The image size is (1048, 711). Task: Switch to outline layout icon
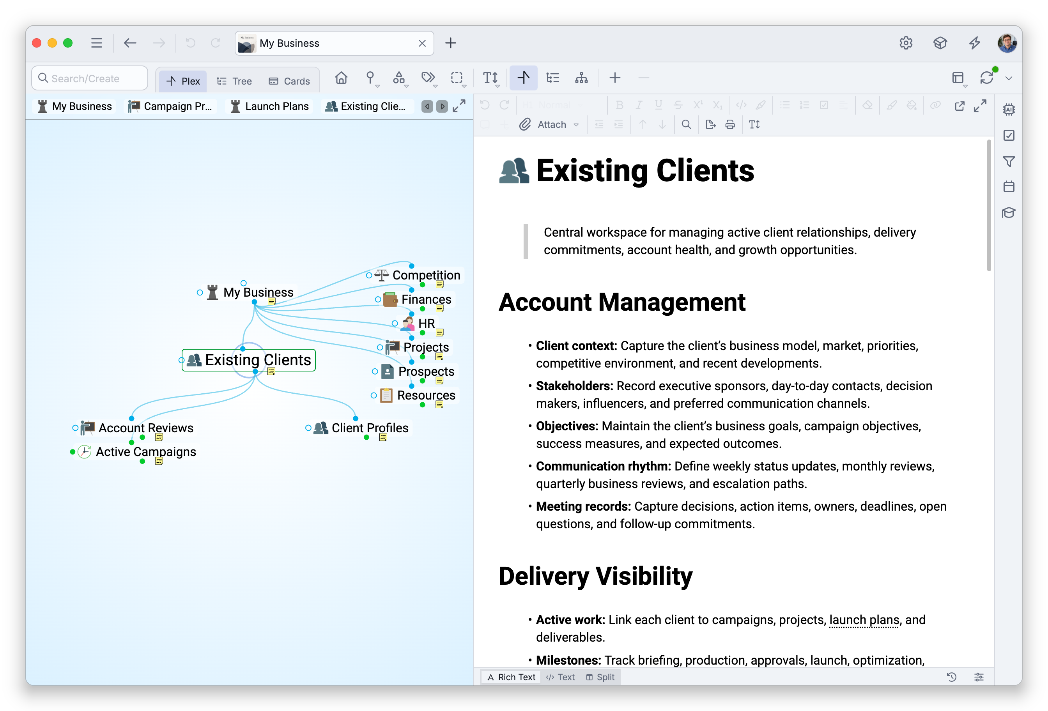point(552,78)
